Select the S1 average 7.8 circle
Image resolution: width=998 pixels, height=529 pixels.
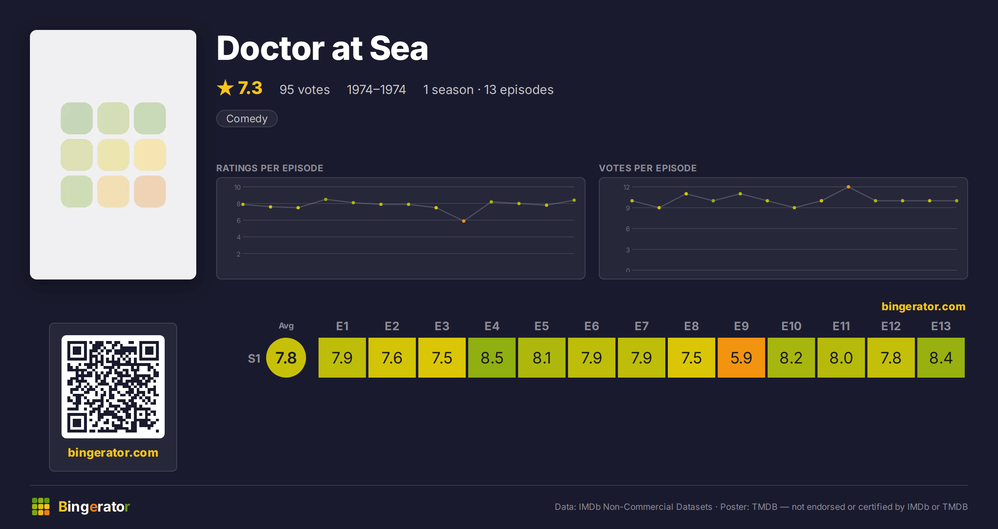coord(286,358)
